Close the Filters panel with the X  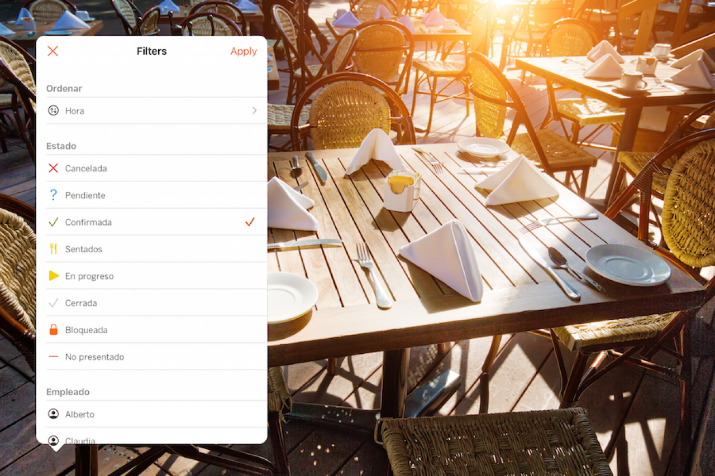pyautogui.click(x=53, y=51)
